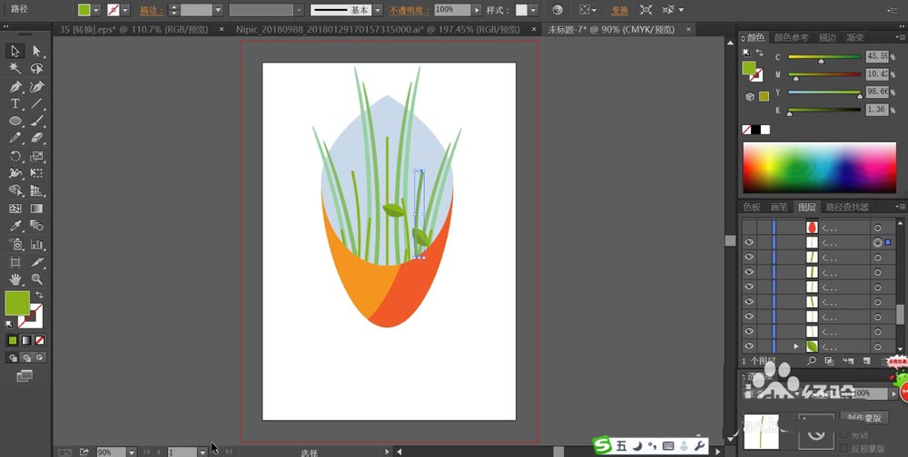Select the Symbol Sprayer tool
The image size is (908, 457).
[x=15, y=244]
